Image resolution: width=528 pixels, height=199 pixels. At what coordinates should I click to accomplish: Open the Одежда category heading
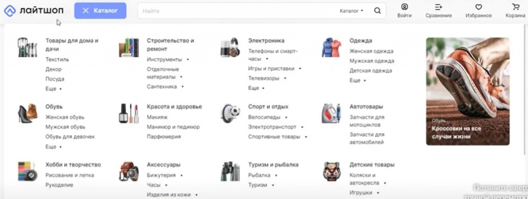360,40
